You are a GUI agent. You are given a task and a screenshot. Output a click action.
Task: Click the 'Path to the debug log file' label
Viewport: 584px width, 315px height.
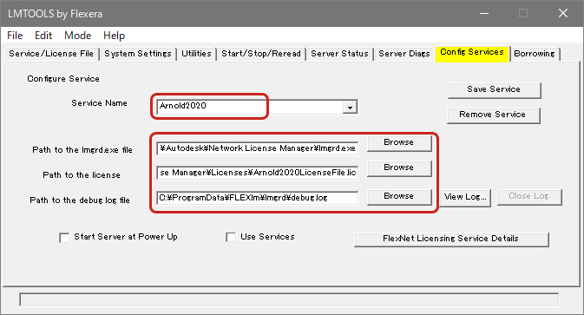pos(80,200)
